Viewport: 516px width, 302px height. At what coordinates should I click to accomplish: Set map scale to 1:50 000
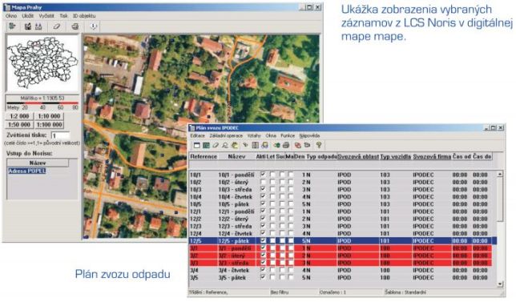(19, 125)
